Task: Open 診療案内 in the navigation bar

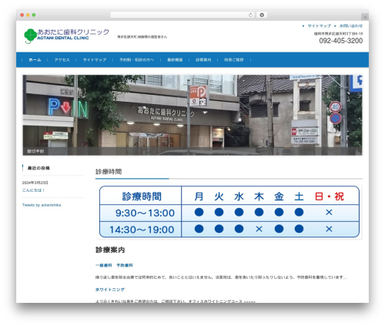Action: point(203,60)
